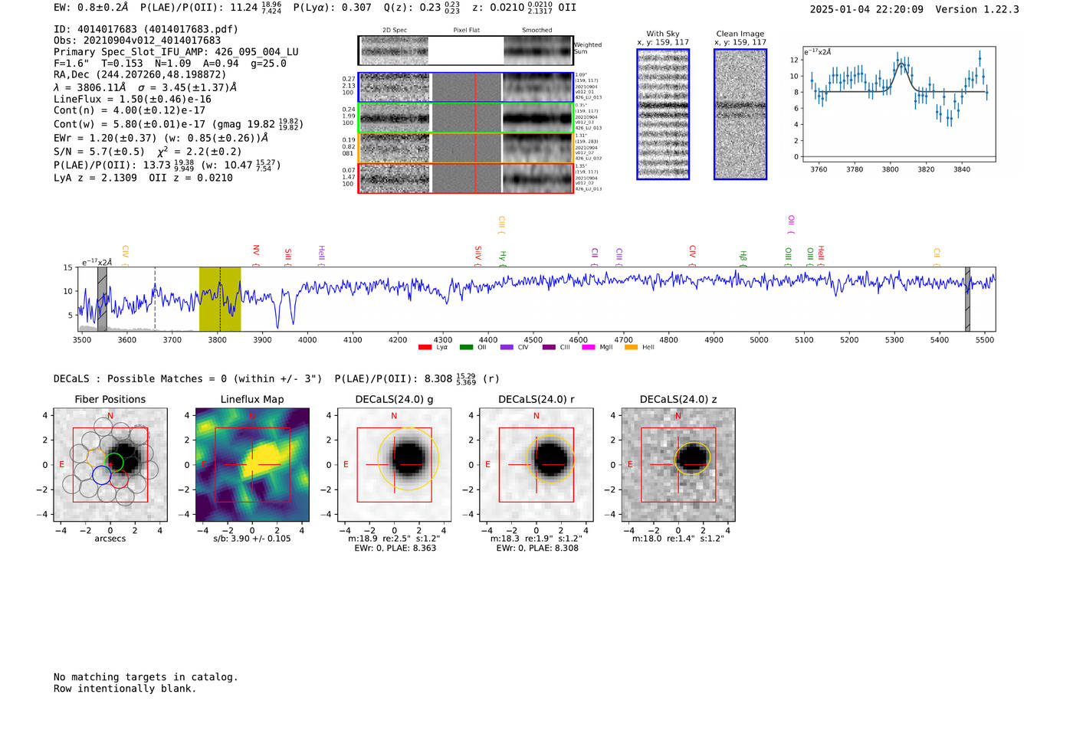The width and height of the screenshot is (1073, 730).
Task: Click the 'P(Lyα): 0.307' header value
Action: click(x=333, y=8)
